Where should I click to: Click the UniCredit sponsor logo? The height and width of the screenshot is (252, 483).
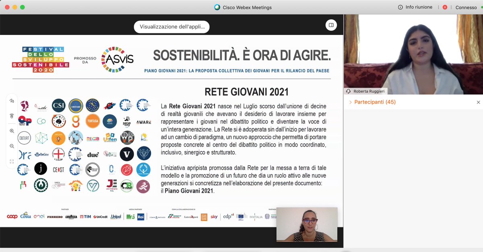coord(101,217)
